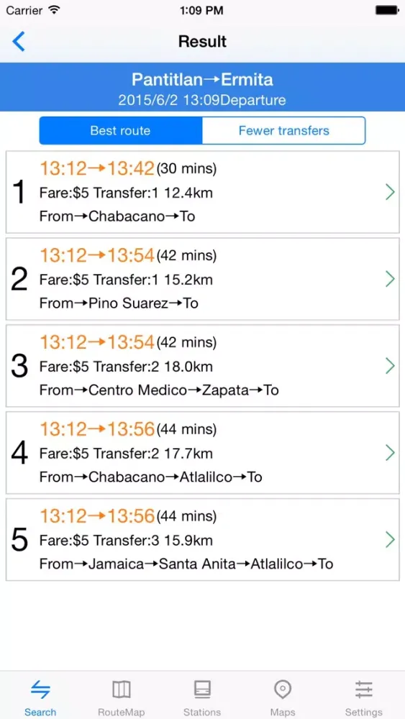Viewport: 405px width, 719px height.
Task: Tap the Wi-Fi status icon
Action: 54,9
